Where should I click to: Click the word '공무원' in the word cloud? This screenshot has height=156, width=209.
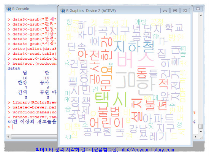(x=97, y=132)
